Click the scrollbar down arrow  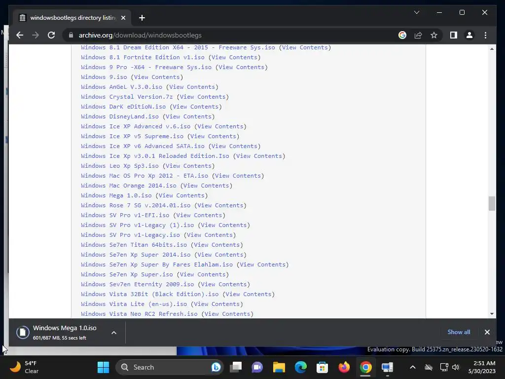pos(492,313)
